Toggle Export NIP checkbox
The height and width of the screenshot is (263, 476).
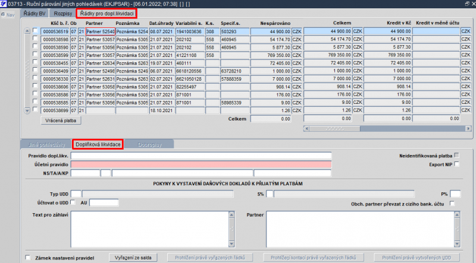point(456,164)
